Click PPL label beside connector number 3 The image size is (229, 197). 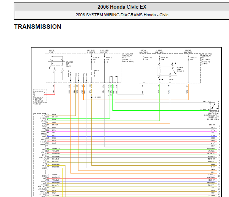click(213, 130)
